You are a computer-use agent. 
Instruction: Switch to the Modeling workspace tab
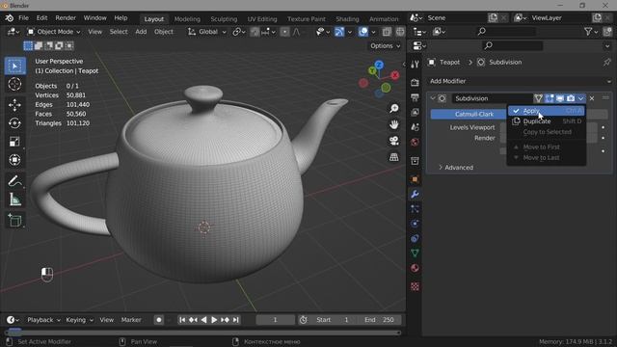187,19
